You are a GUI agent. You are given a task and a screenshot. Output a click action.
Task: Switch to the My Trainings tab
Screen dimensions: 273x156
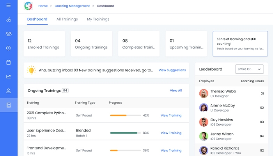pyautogui.click(x=98, y=19)
